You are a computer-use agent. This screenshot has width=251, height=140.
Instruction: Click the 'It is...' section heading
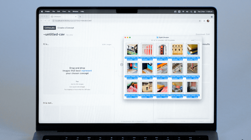point(46,44)
